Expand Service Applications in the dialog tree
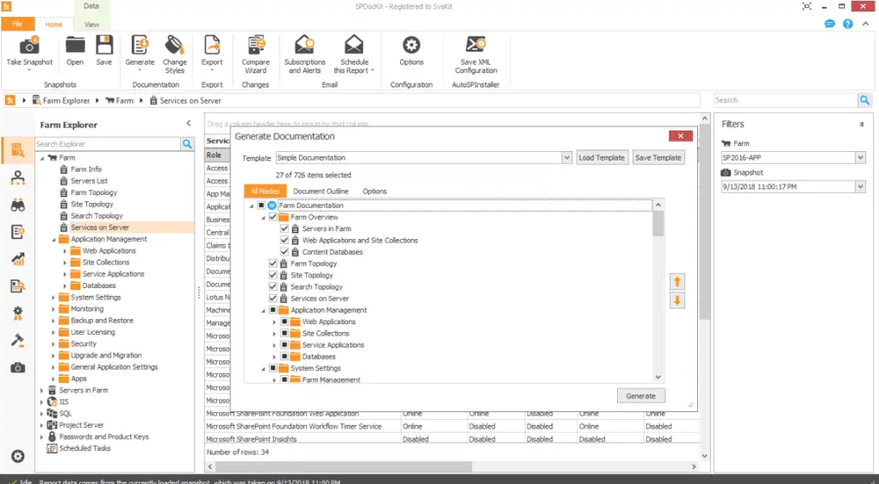879x484 pixels. click(x=274, y=345)
